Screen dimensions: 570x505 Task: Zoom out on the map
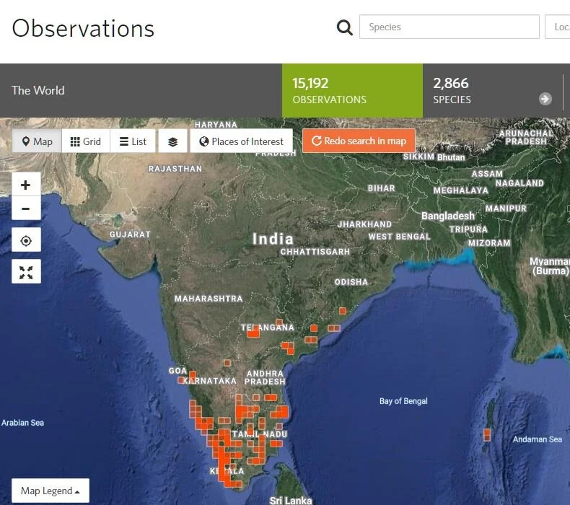(x=26, y=208)
